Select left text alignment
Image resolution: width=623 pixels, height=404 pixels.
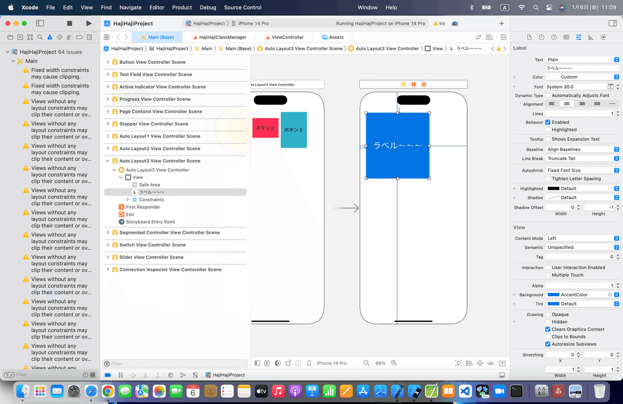(x=552, y=104)
